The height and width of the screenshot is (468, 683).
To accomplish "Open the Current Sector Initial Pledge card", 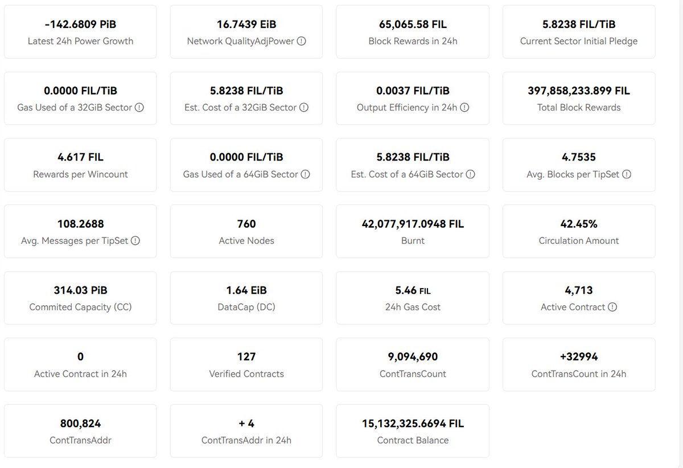I will (579, 32).
